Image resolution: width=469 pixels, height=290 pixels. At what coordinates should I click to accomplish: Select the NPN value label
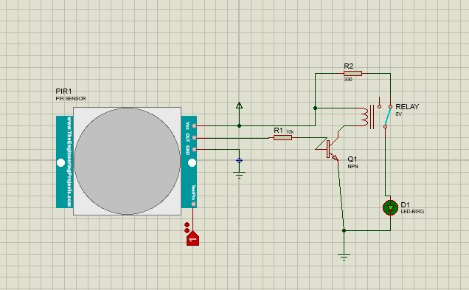click(x=352, y=166)
